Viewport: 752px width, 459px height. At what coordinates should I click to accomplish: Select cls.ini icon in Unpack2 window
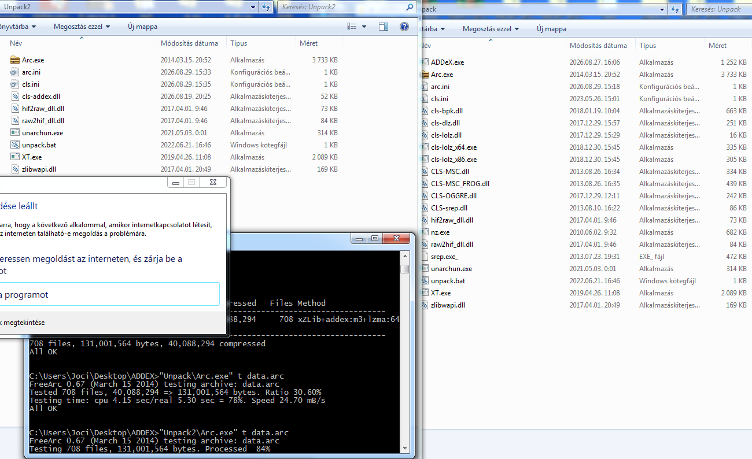pyautogui.click(x=16, y=84)
